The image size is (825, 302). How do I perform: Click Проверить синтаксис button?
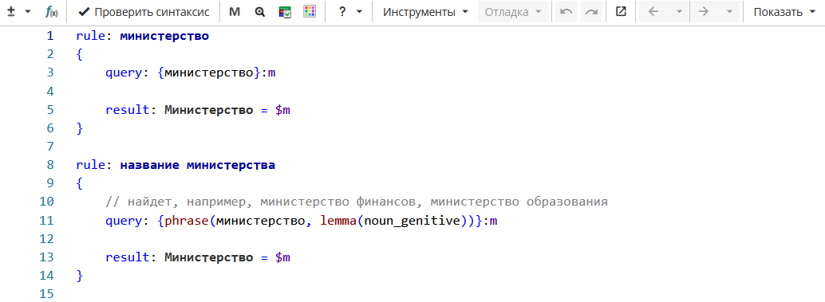point(144,12)
